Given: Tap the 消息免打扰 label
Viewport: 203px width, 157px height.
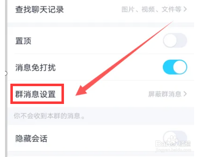Looking at the screenshot, I should (35, 68).
